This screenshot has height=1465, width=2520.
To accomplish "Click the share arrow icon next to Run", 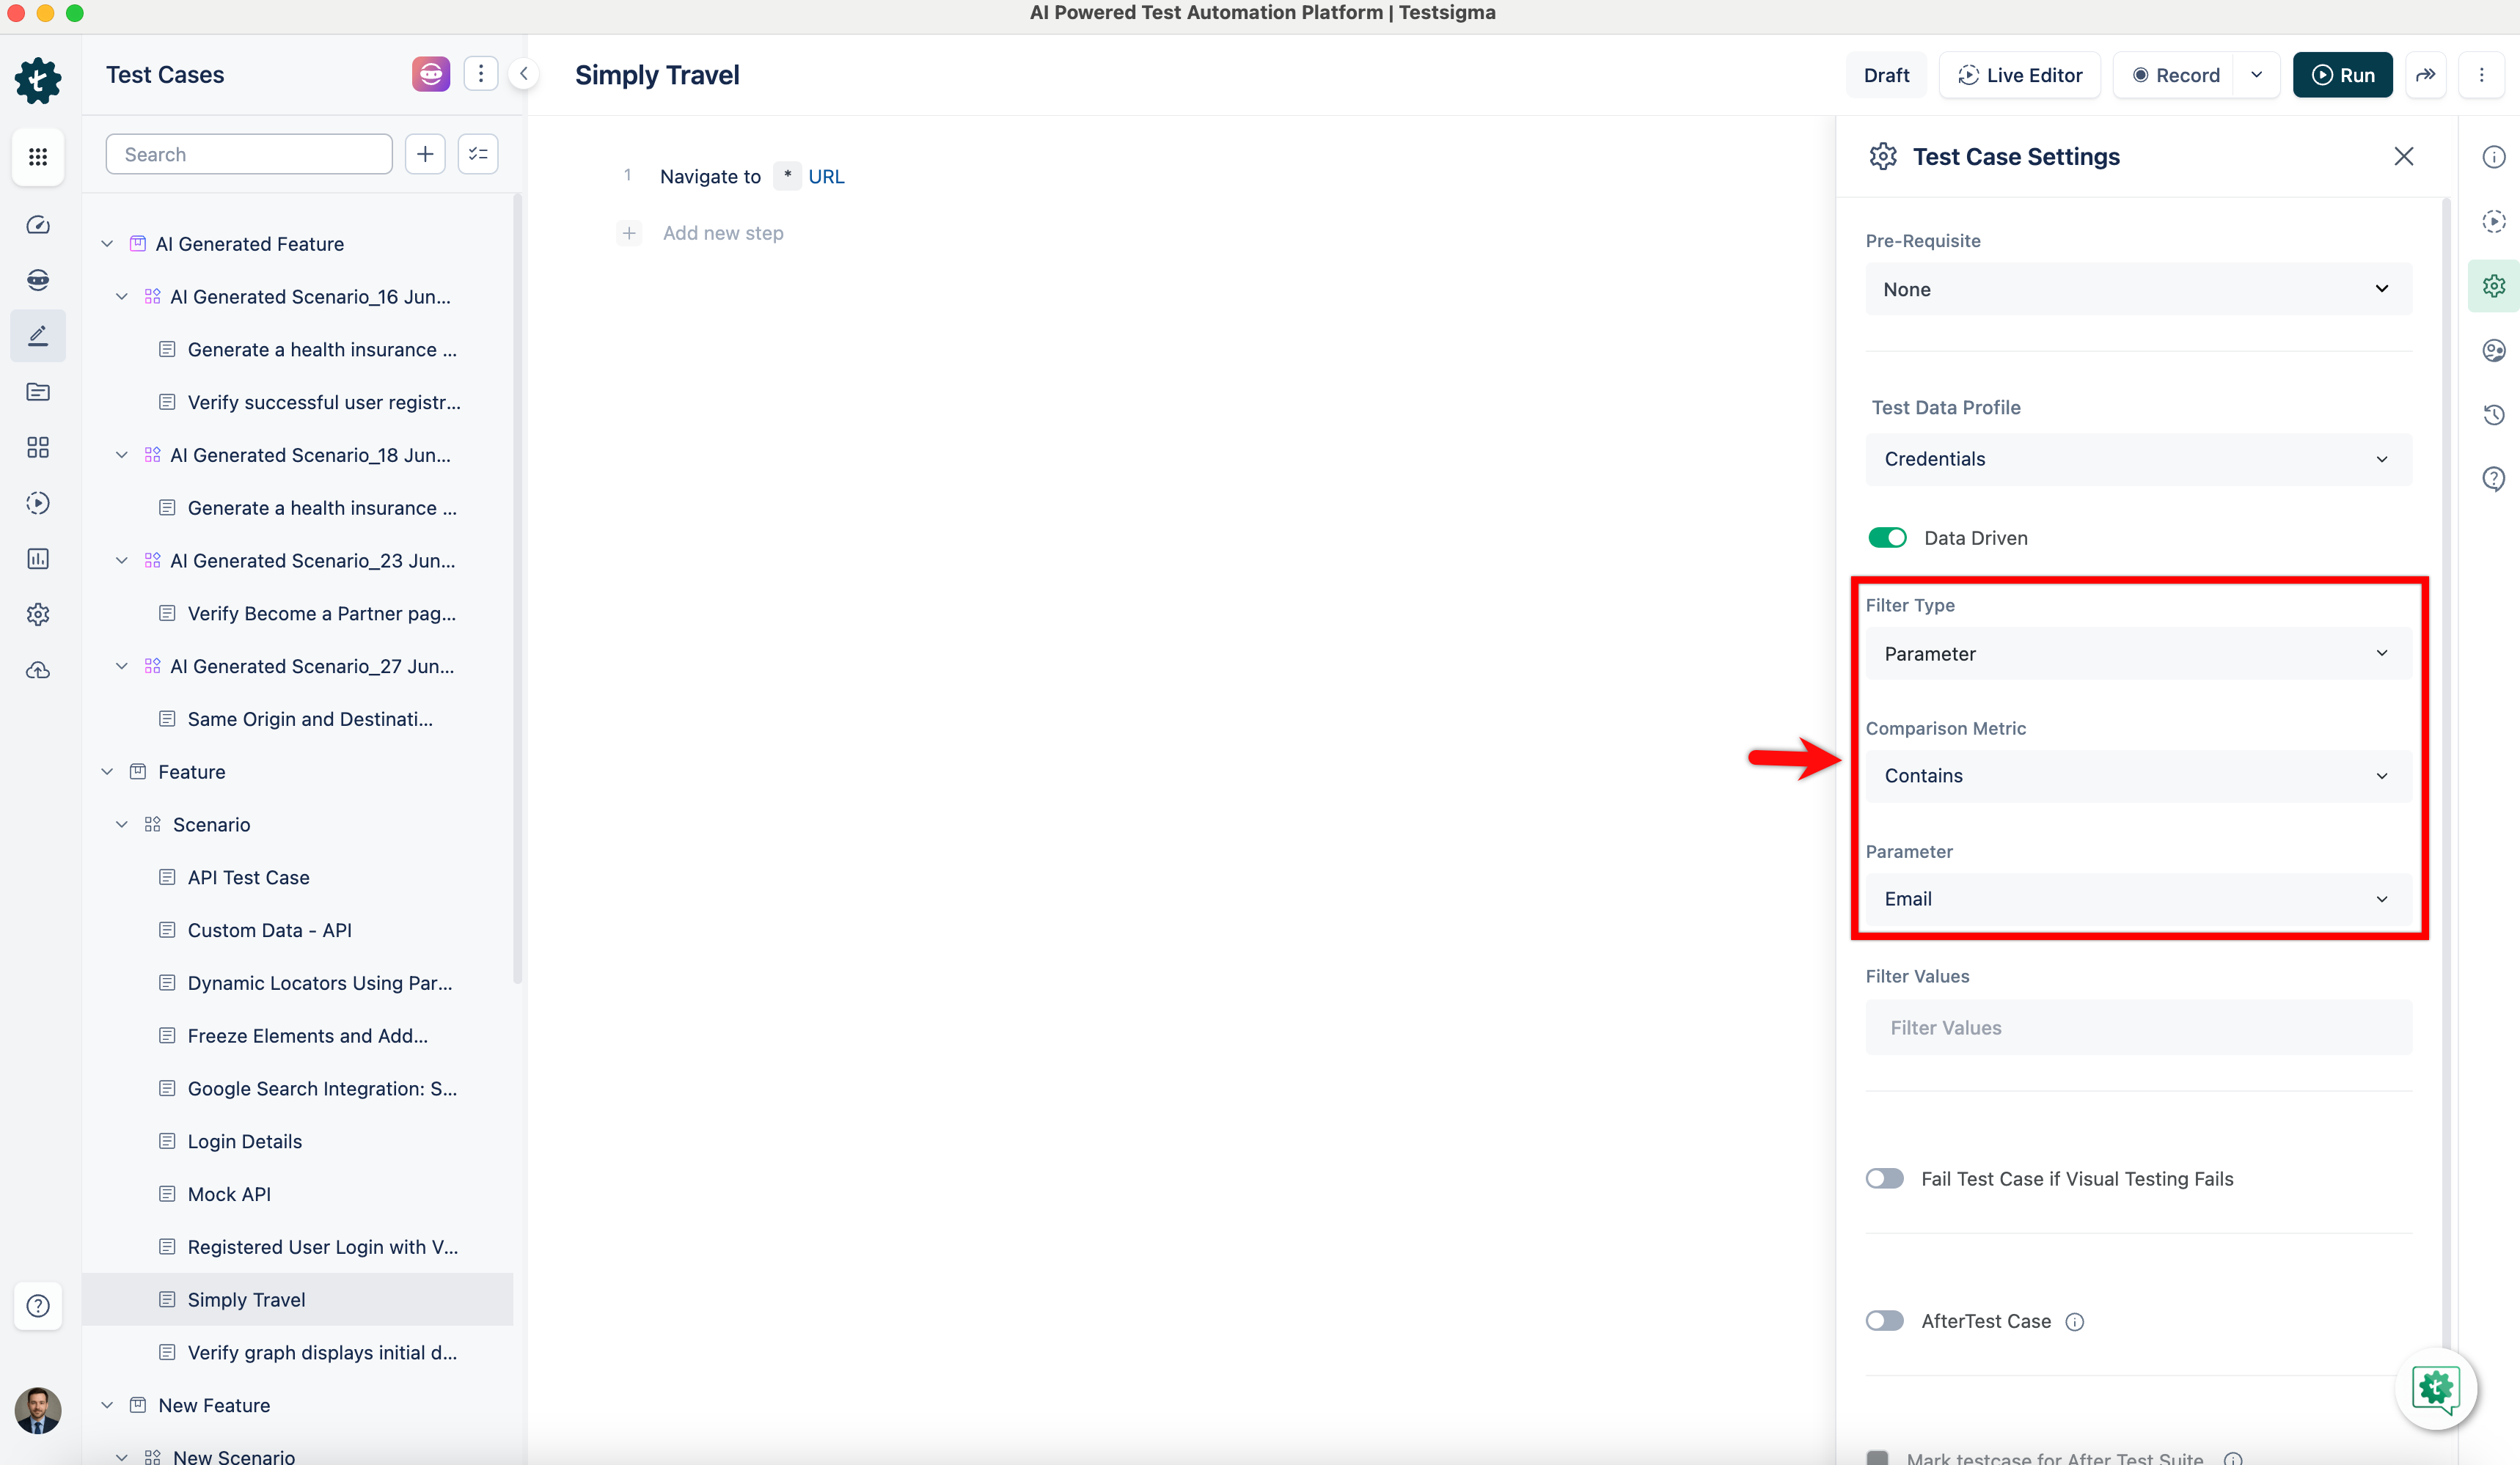I will click(x=2425, y=75).
